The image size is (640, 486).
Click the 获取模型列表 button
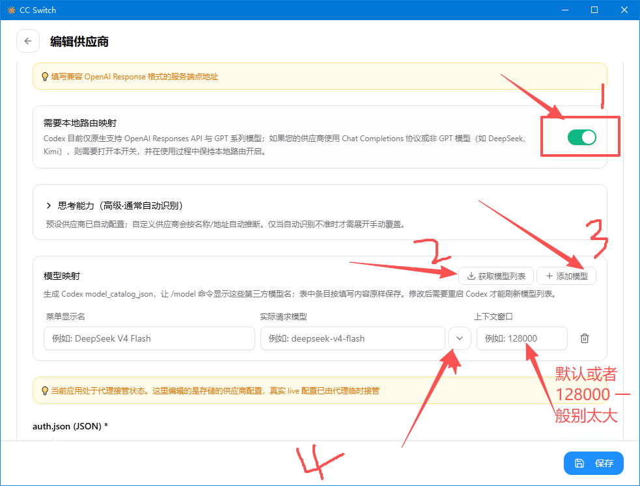pos(496,276)
